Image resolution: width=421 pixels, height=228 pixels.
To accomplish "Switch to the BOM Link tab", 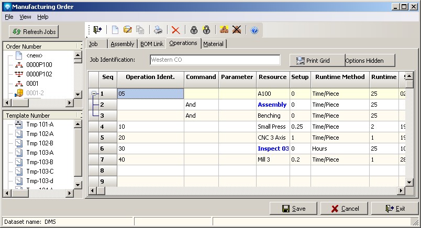I will coord(151,44).
